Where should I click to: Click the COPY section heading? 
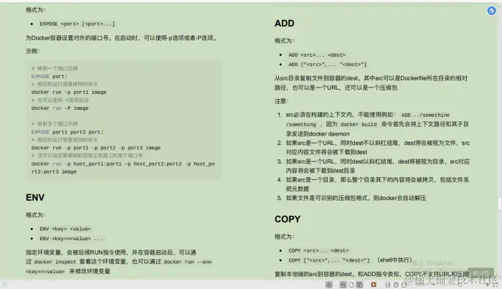288,219
